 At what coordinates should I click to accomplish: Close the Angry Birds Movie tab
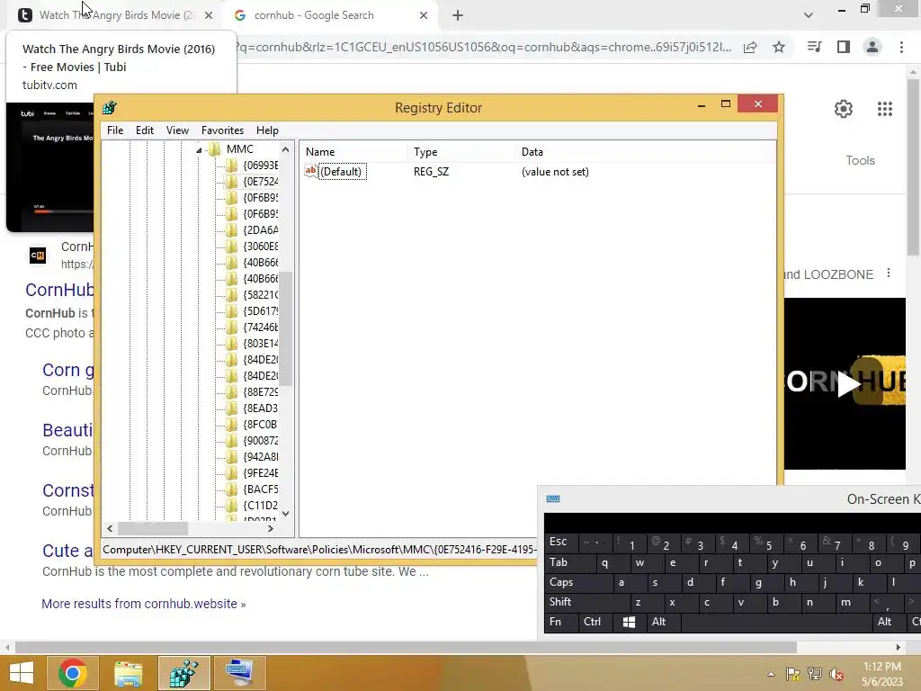point(209,15)
